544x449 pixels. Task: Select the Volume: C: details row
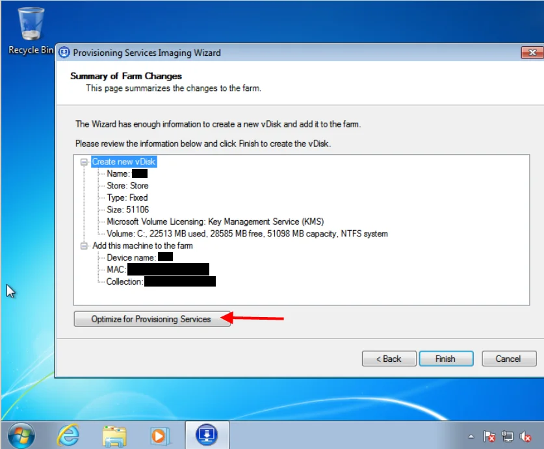click(x=247, y=234)
